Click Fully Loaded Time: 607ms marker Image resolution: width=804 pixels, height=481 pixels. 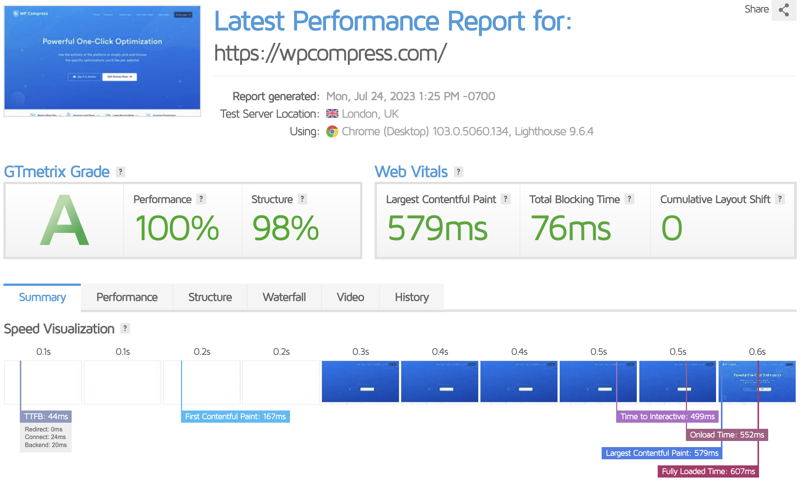coord(708,471)
